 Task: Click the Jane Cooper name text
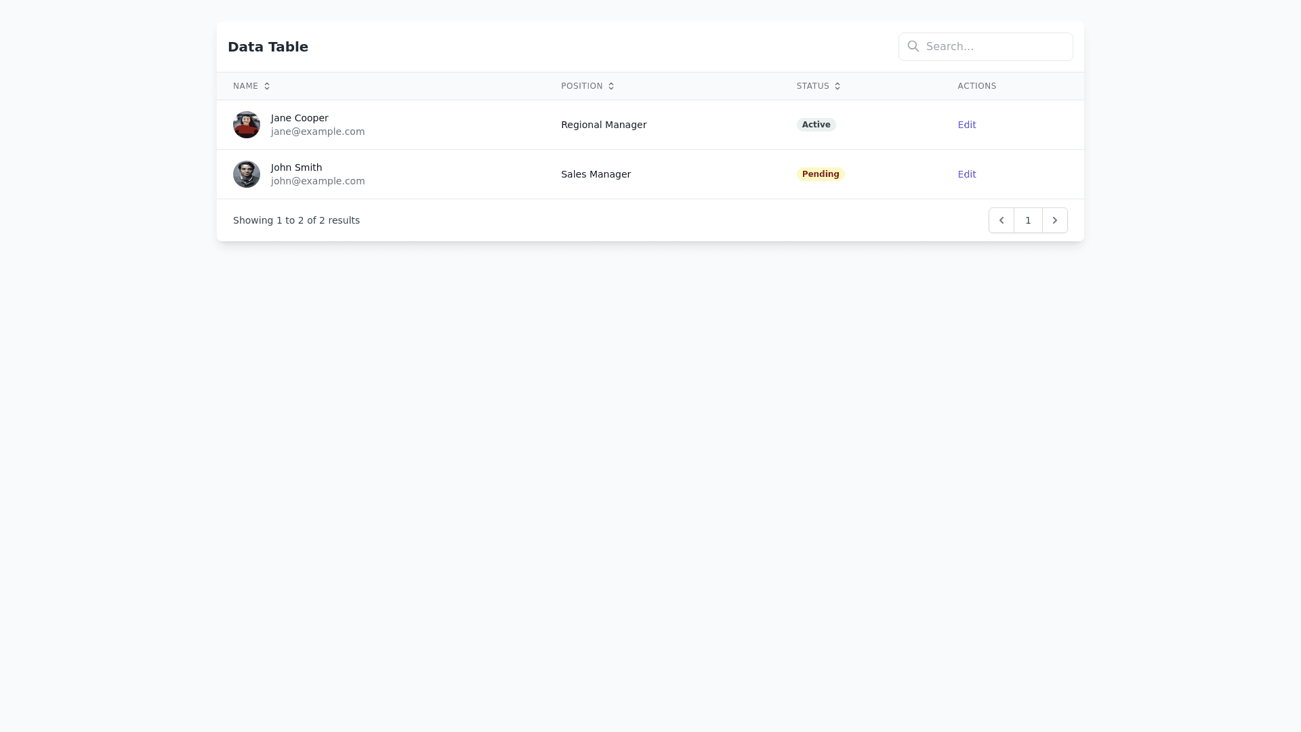pos(300,118)
